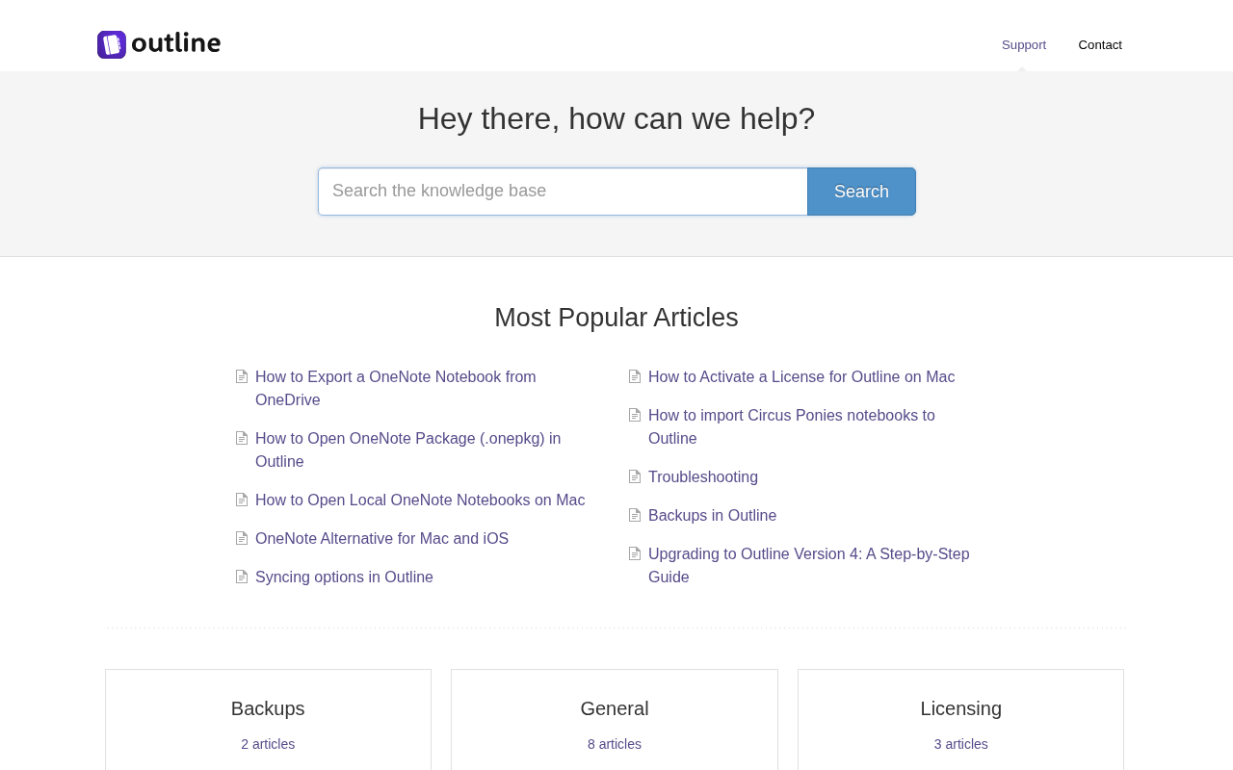Click document icon beside OneDrive export article
The height and width of the screenshot is (770, 1233).
point(242,377)
